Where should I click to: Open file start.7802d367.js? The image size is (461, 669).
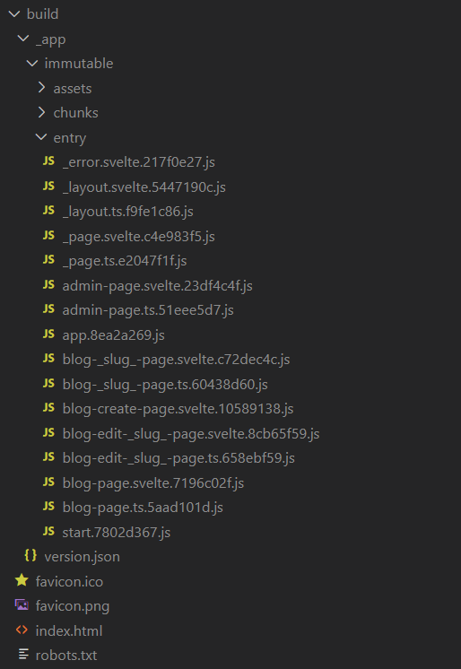[117, 533]
